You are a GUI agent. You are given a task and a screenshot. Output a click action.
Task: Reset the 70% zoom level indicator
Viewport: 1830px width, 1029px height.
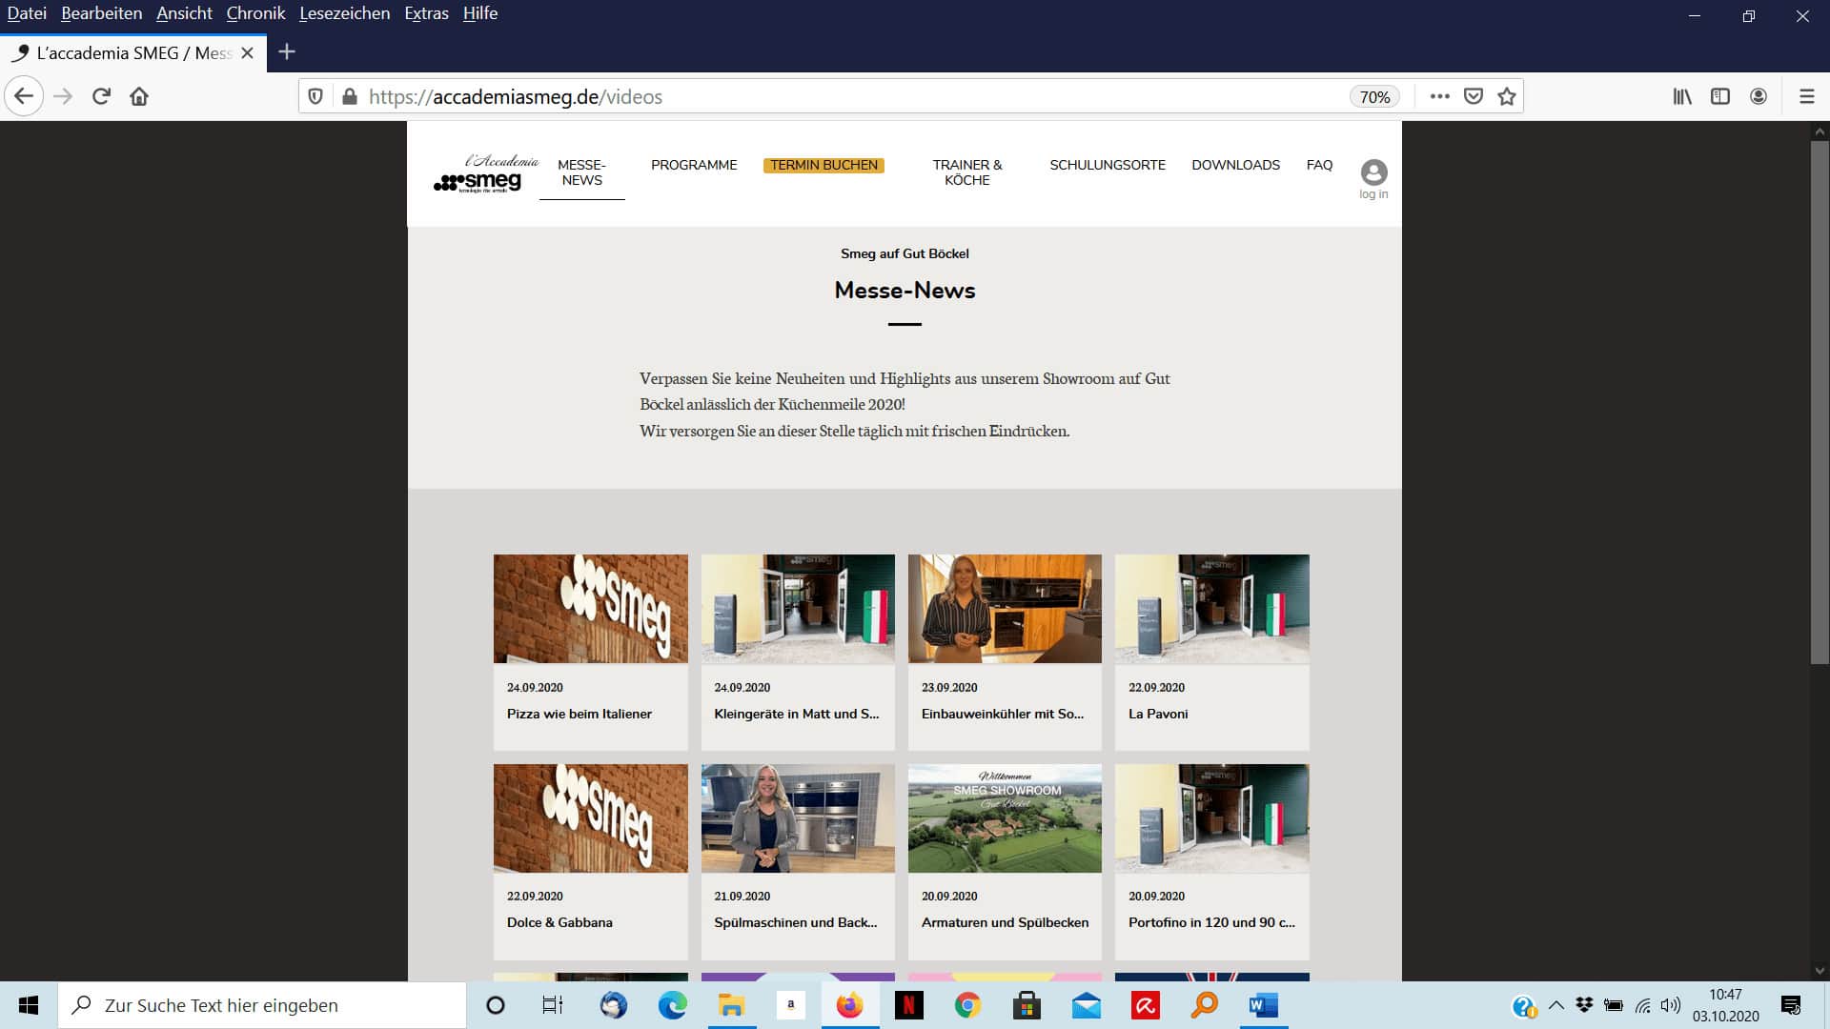pyautogui.click(x=1374, y=96)
